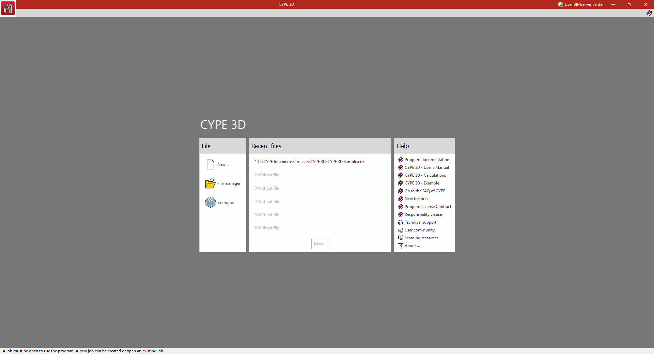The width and height of the screenshot is (654, 354).
Task: Select recent slot '3 Without file'
Action: click(x=267, y=188)
